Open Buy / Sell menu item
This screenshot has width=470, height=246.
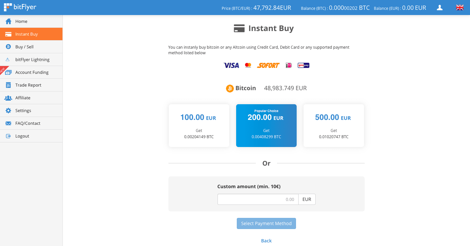pyautogui.click(x=31, y=47)
